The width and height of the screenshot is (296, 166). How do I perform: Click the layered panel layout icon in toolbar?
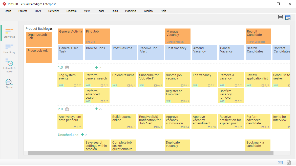point(288,17)
